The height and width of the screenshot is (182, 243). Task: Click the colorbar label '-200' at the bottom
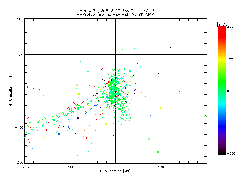tap(231, 154)
